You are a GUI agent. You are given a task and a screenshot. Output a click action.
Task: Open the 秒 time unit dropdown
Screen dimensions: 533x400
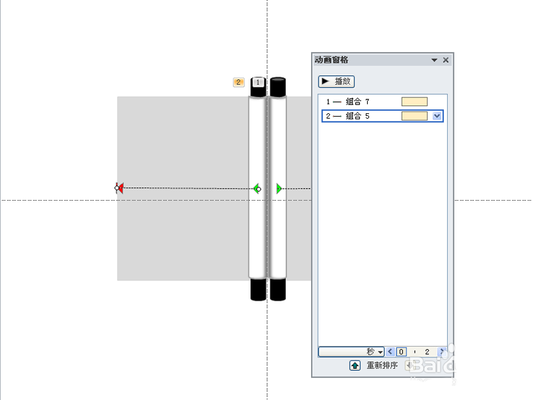coord(351,351)
